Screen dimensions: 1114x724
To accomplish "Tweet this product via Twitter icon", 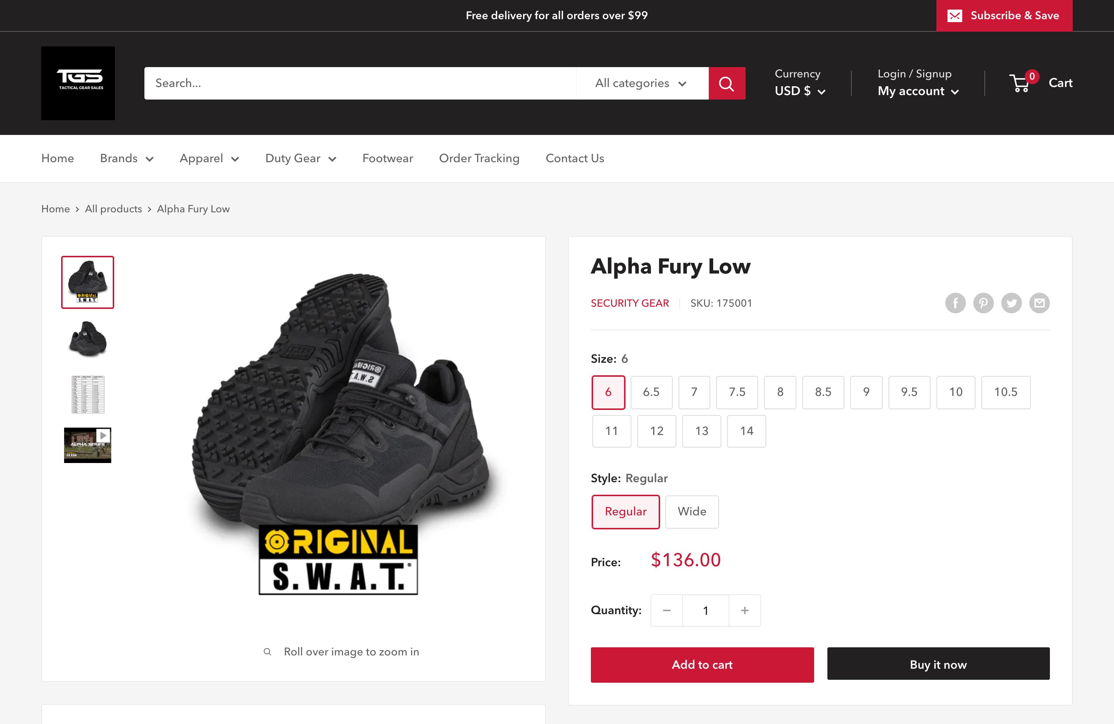I will [x=1011, y=303].
